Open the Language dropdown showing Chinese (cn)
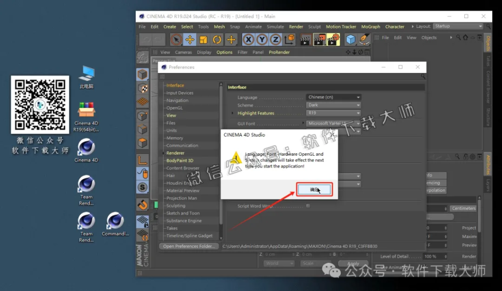Viewport: 502px width, 291px height. click(x=333, y=97)
